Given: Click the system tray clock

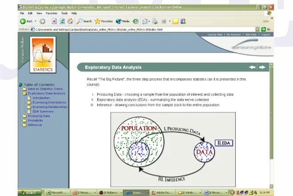Looking at the screenshot, I should click(265, 192).
